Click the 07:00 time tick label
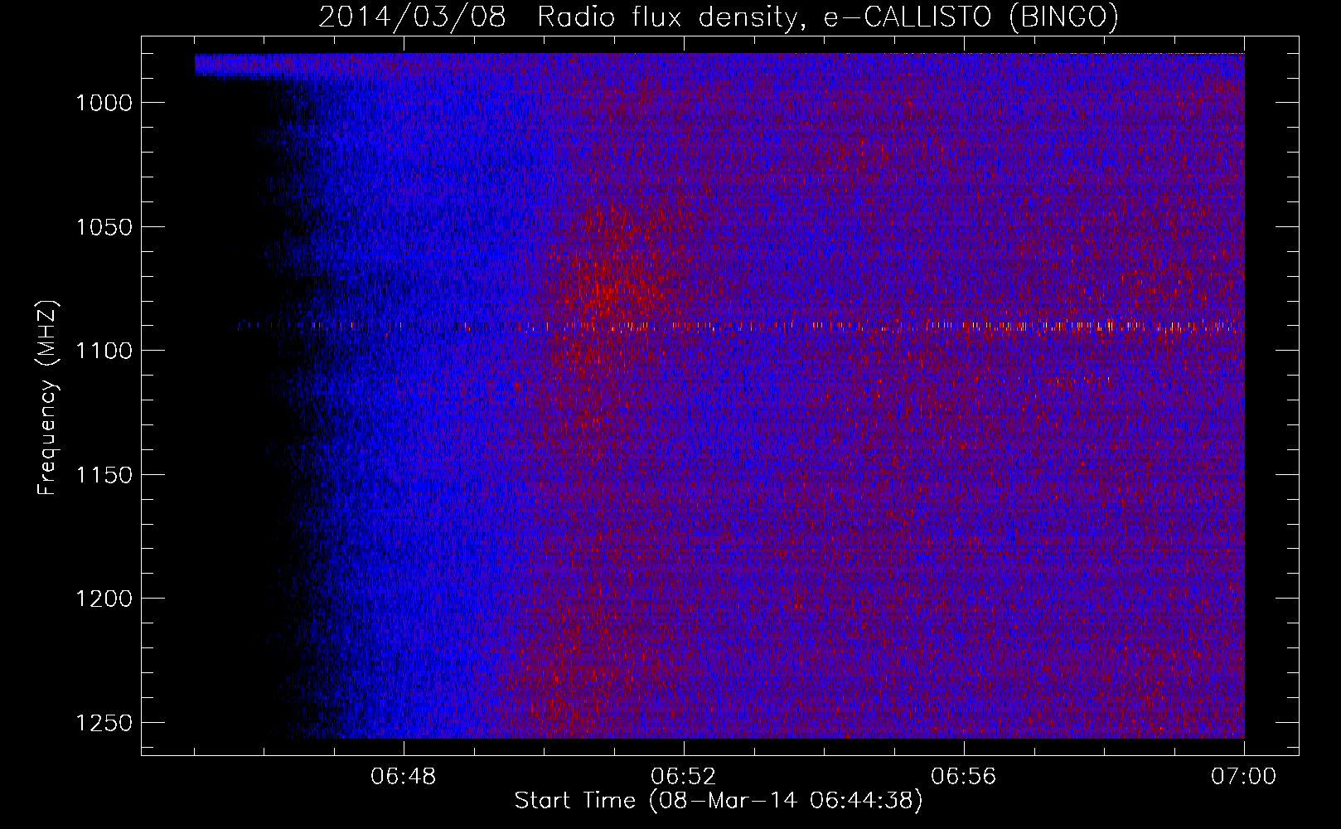The height and width of the screenshot is (829, 1341). tap(1244, 777)
